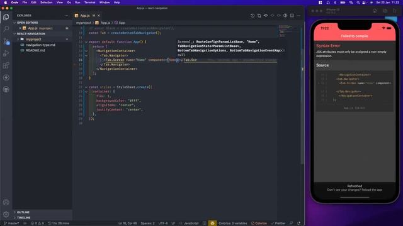This screenshot has width=403, height=226.
Task: Go to next change arrow in editor toolbar
Action: (x=279, y=16)
